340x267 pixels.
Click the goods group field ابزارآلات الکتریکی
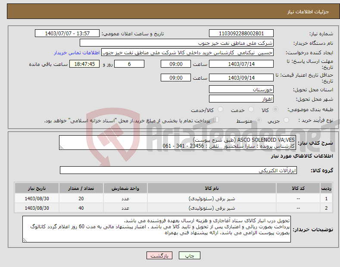178,171
